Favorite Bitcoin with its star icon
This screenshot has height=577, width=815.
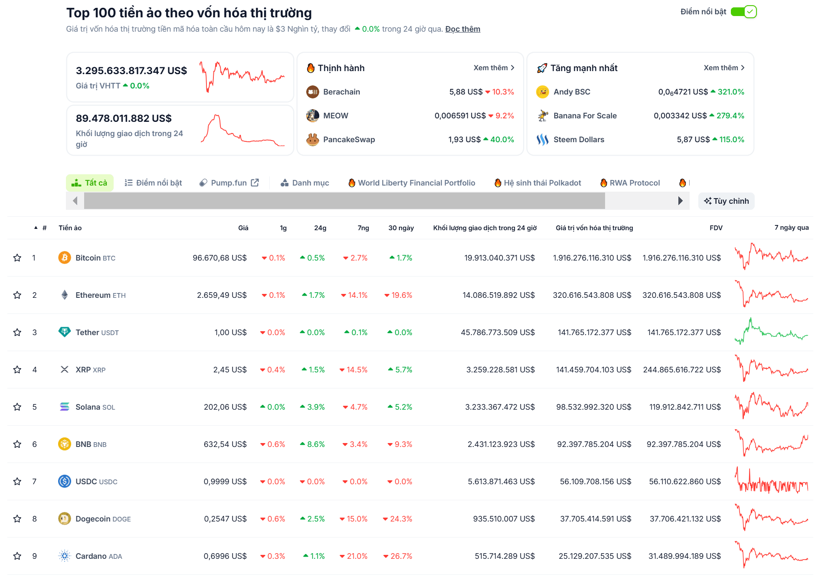[x=17, y=258]
